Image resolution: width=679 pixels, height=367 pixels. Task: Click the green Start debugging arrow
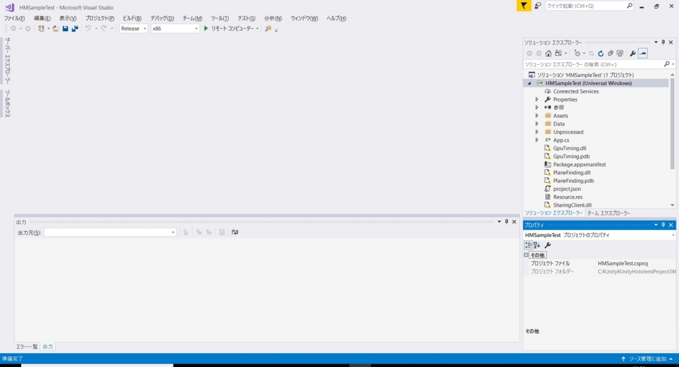click(206, 28)
